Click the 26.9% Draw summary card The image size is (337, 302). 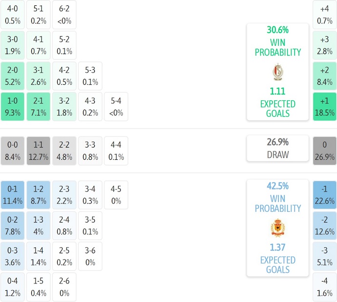(x=277, y=149)
